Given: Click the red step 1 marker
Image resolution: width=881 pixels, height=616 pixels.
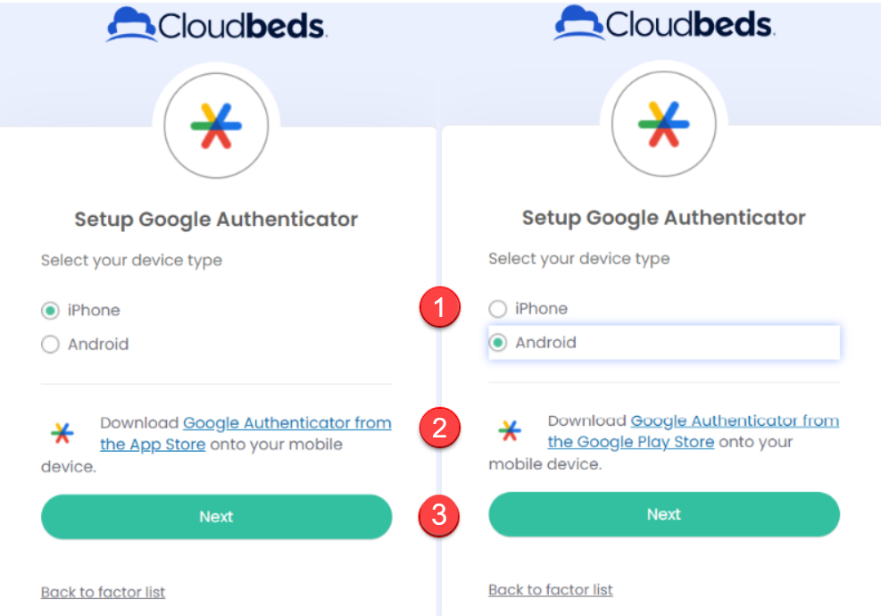Looking at the screenshot, I should tap(439, 309).
